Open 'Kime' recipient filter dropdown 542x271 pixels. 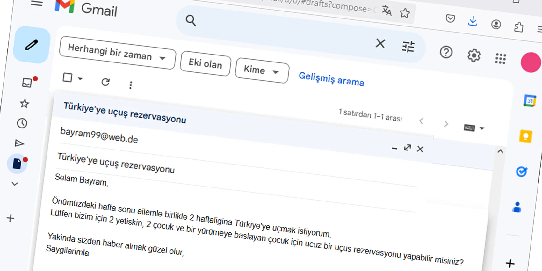[x=262, y=70]
